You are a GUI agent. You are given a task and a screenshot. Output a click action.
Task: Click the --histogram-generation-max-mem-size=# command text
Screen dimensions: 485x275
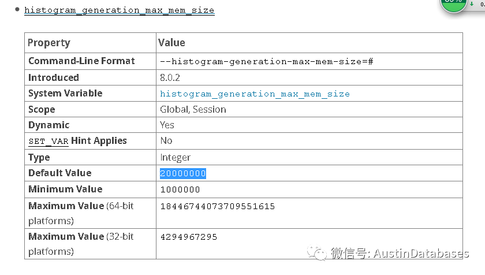point(266,61)
